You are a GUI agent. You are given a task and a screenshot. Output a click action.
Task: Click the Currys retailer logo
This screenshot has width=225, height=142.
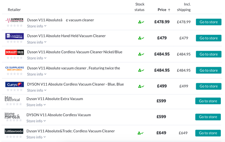pos(14,84)
